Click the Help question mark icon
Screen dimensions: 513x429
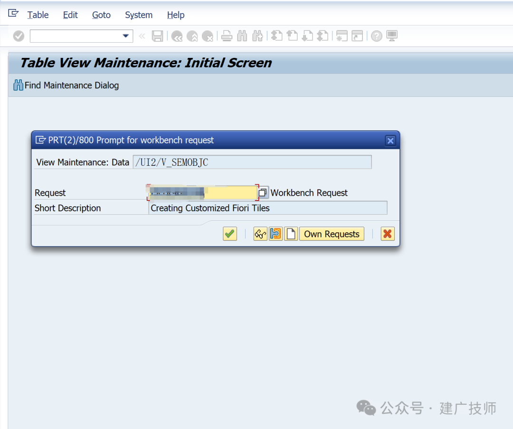(x=377, y=36)
